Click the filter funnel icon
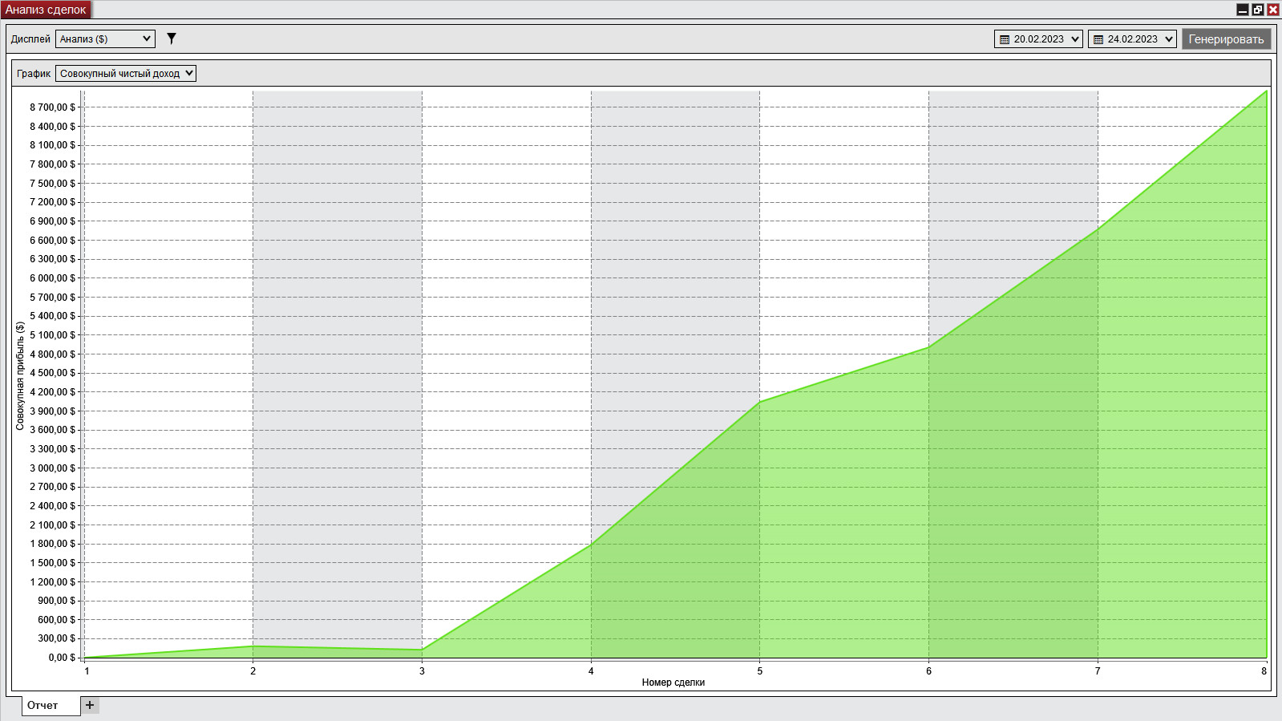Image resolution: width=1282 pixels, height=721 pixels. [x=171, y=38]
